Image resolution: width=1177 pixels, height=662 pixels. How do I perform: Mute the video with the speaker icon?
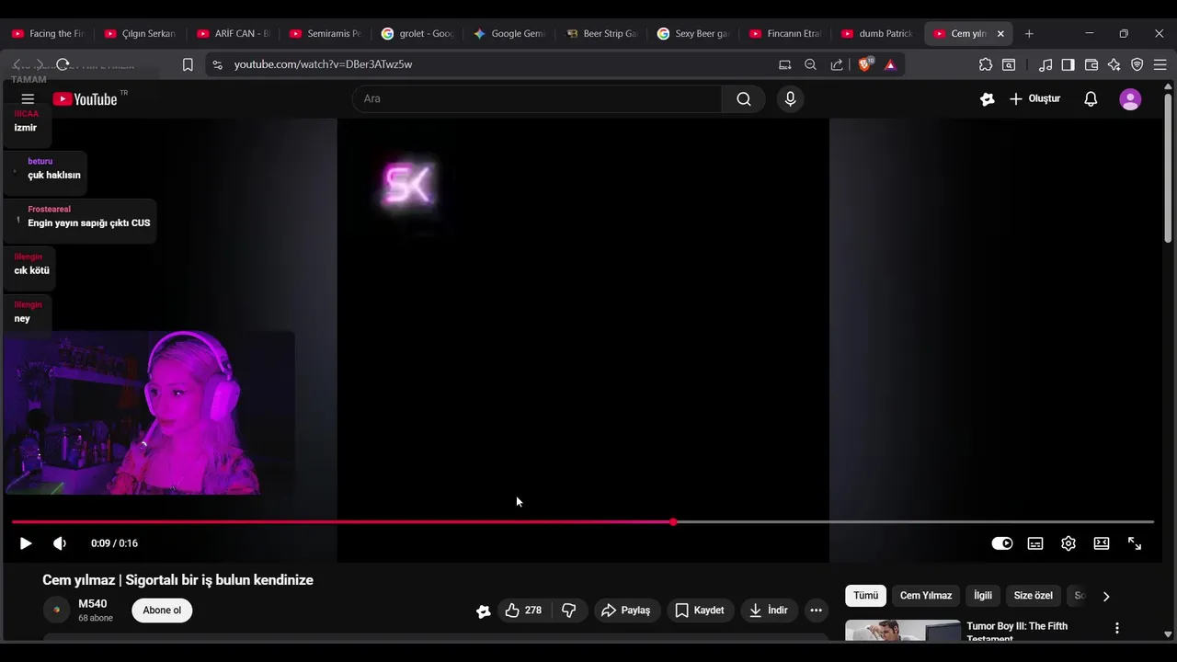pos(60,543)
